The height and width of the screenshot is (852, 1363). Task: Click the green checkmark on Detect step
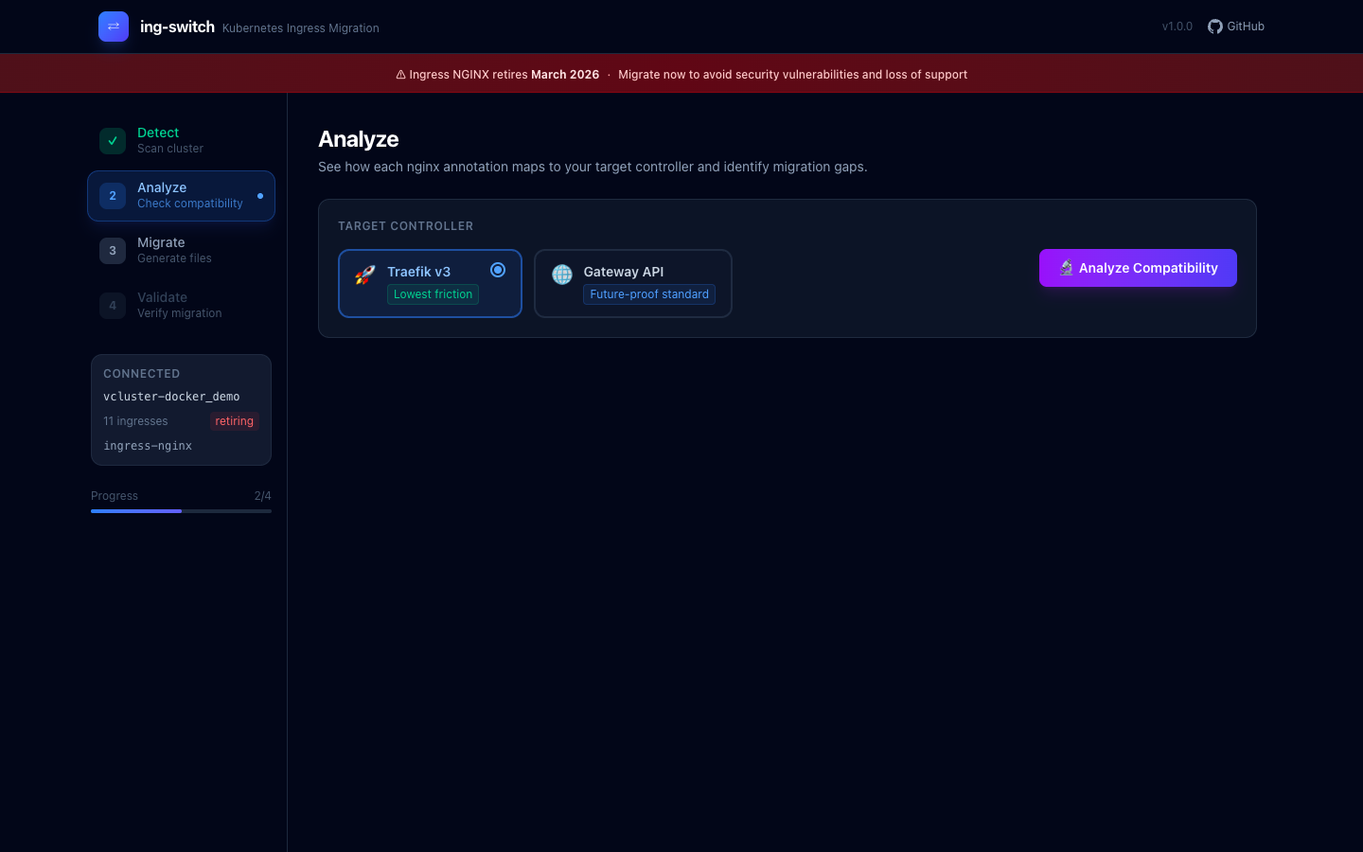(x=113, y=141)
